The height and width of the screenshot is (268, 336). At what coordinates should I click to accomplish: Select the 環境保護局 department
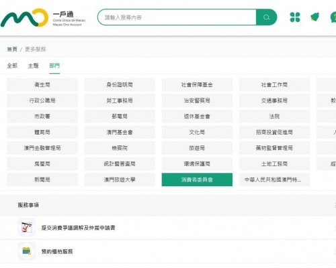[197, 163]
